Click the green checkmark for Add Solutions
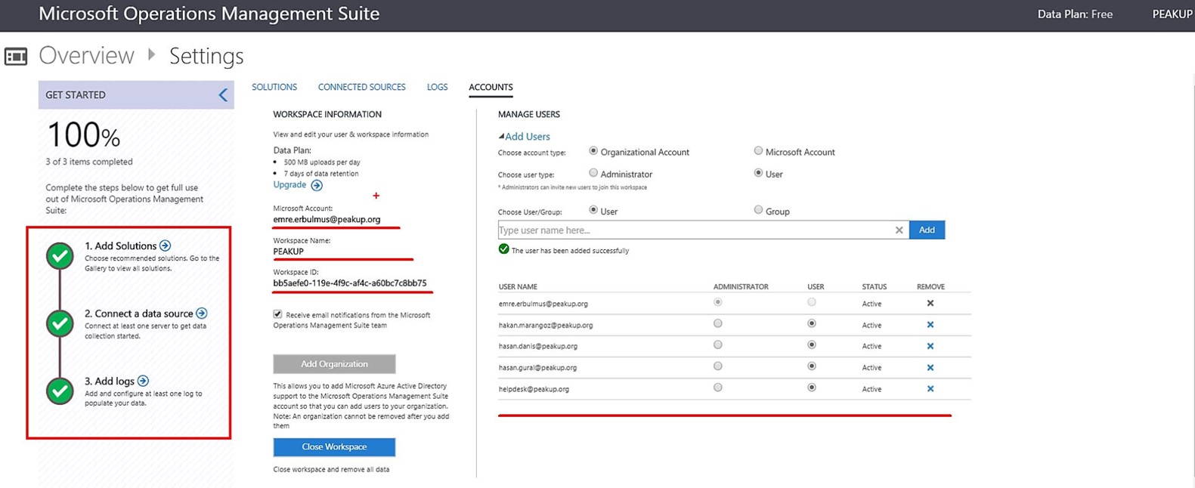This screenshot has width=1195, height=488. click(x=60, y=256)
